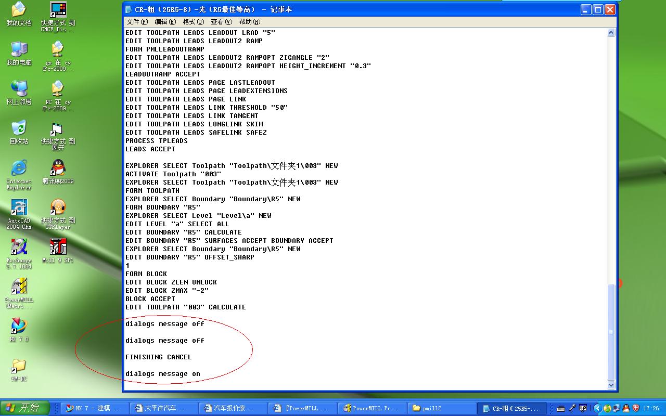Open the 文件(F) menu in Notepad
The width and height of the screenshot is (666, 416).
[x=137, y=22]
